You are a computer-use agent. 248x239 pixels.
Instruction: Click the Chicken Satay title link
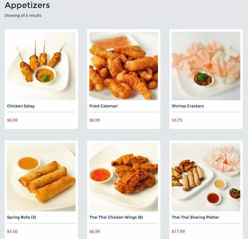[x=21, y=106]
